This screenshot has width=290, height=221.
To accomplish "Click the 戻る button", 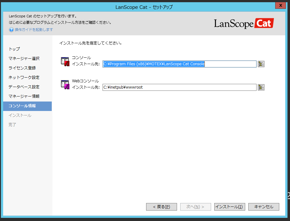I will [161, 206].
